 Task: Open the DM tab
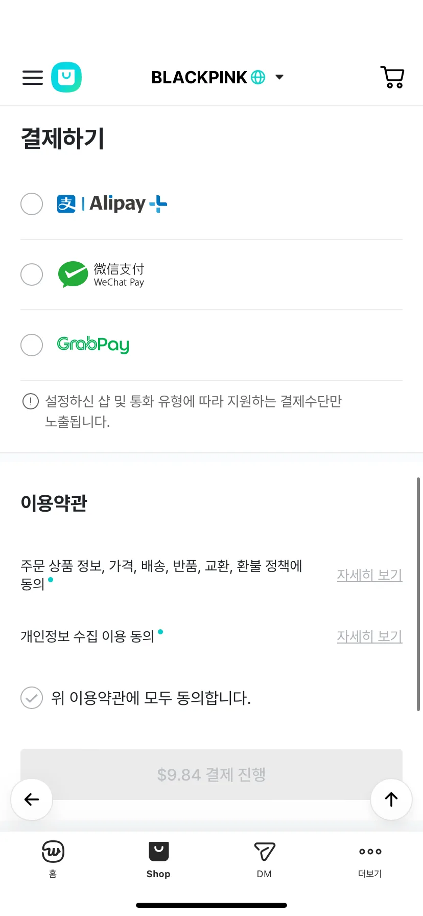click(x=264, y=859)
